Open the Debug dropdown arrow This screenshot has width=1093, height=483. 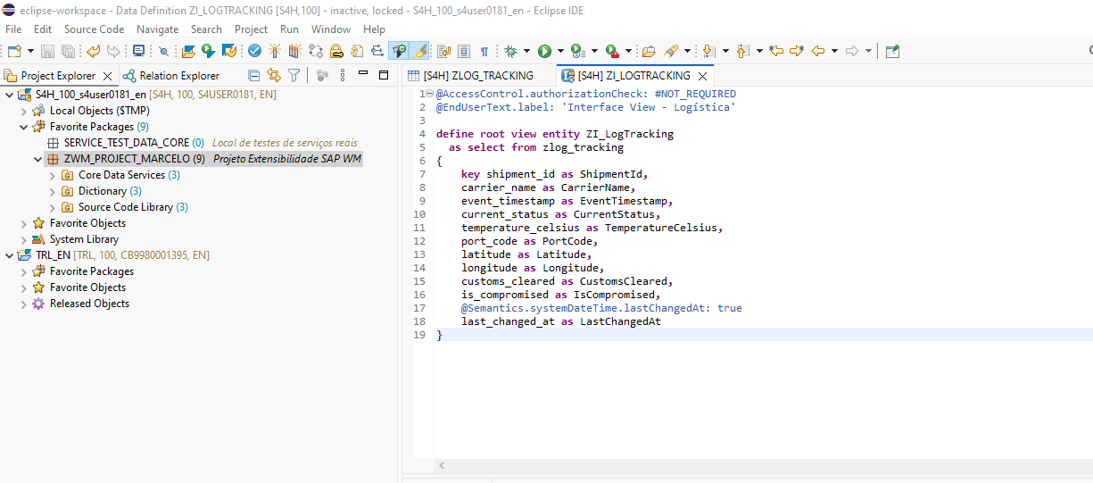(526, 51)
